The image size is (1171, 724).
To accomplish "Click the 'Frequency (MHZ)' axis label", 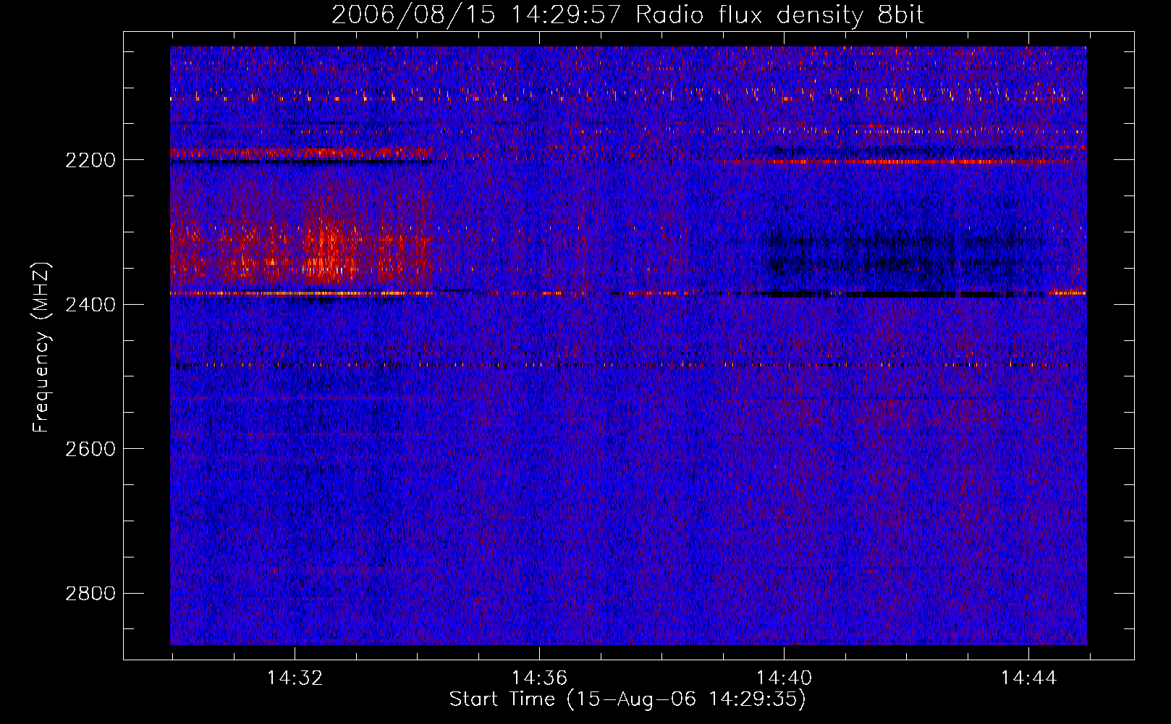I will pyautogui.click(x=41, y=347).
